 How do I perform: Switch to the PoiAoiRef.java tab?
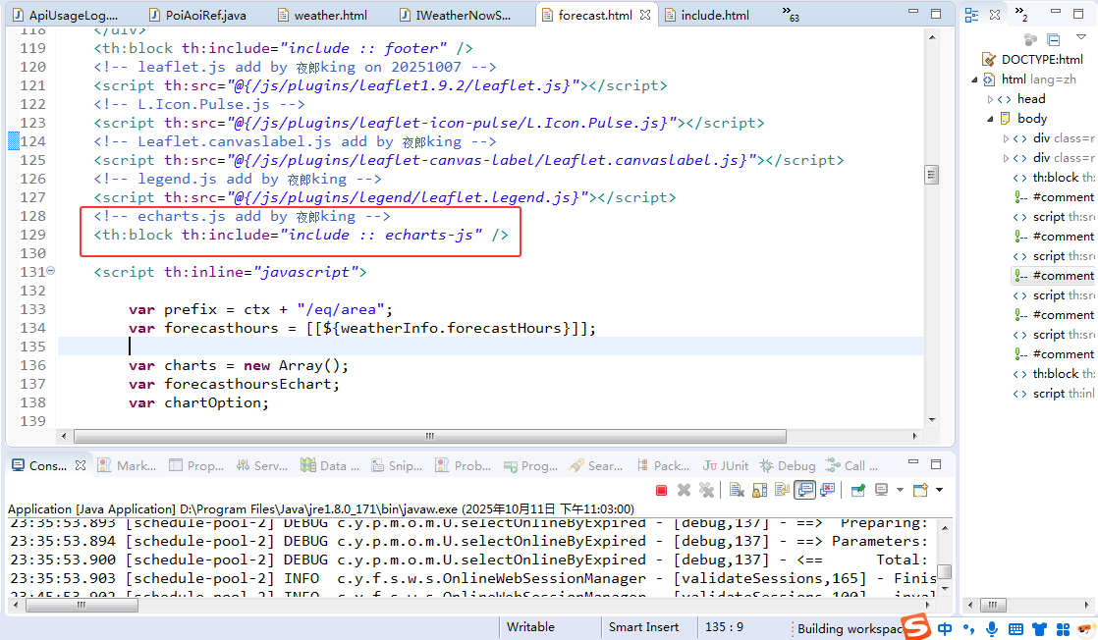pyautogui.click(x=197, y=15)
